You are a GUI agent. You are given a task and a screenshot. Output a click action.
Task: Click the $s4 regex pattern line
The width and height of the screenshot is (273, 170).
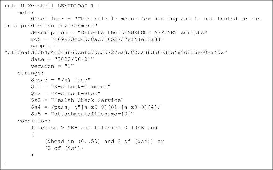(96, 107)
